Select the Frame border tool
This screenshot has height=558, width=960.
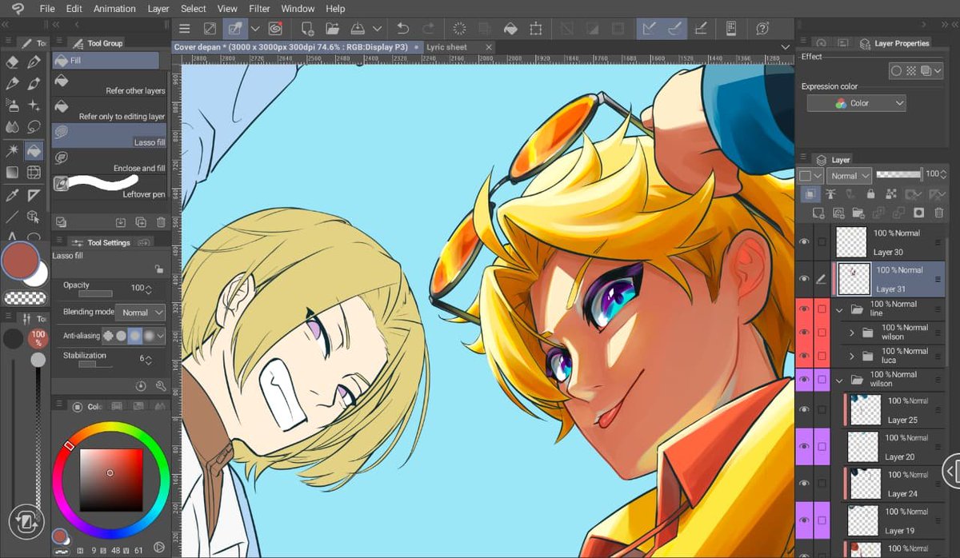coord(34,172)
